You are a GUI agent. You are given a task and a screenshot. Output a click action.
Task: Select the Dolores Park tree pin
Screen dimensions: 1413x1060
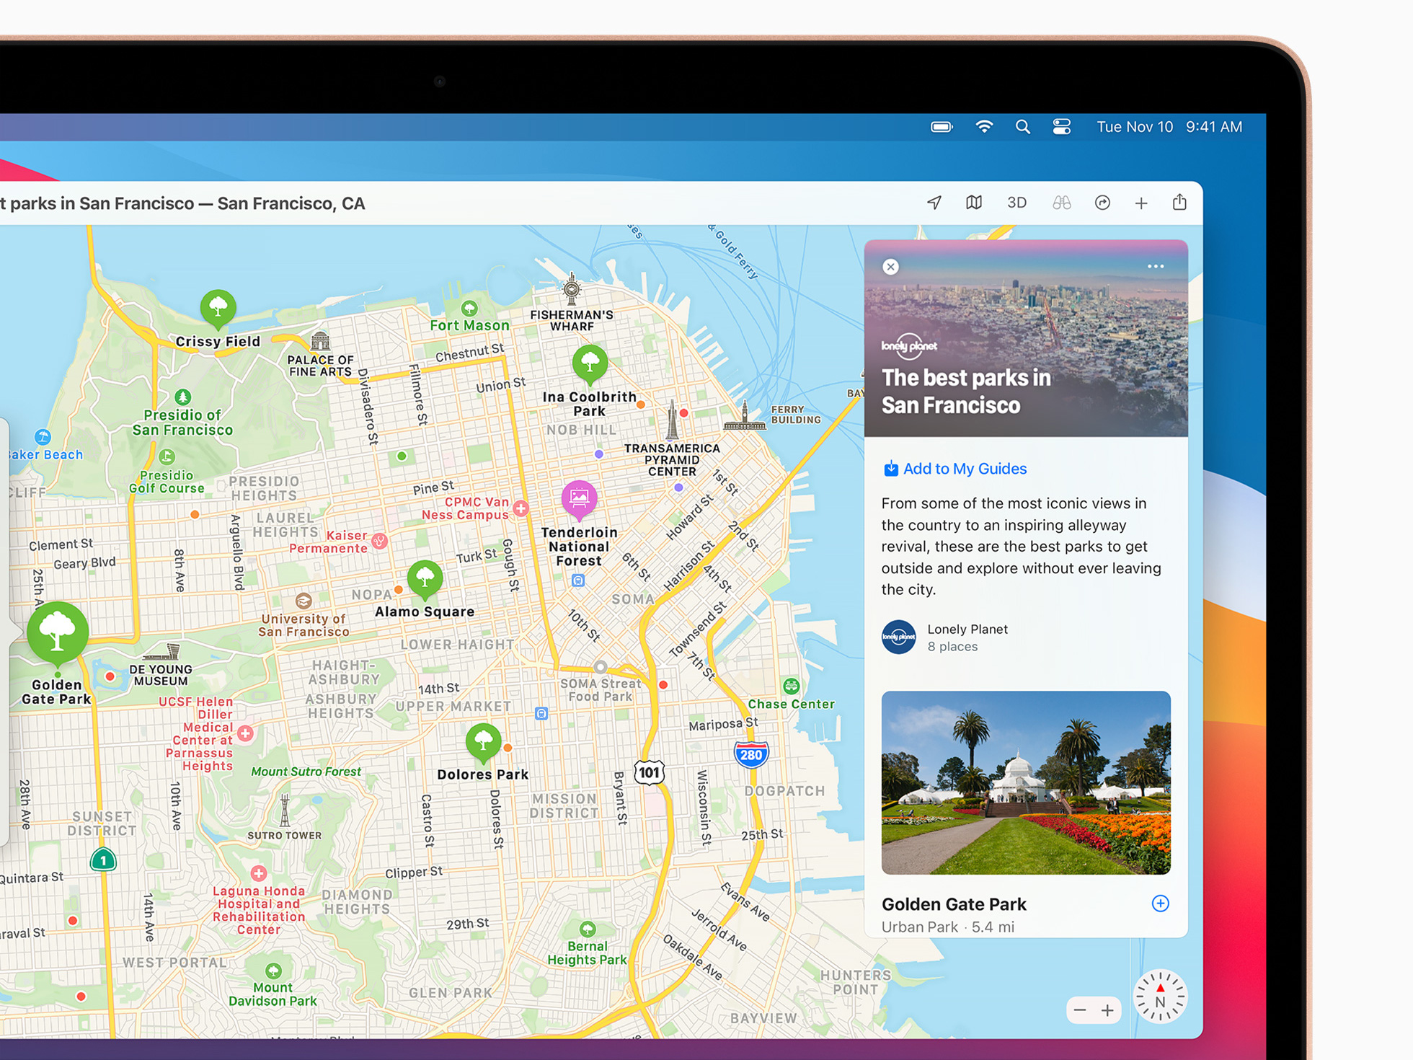483,741
